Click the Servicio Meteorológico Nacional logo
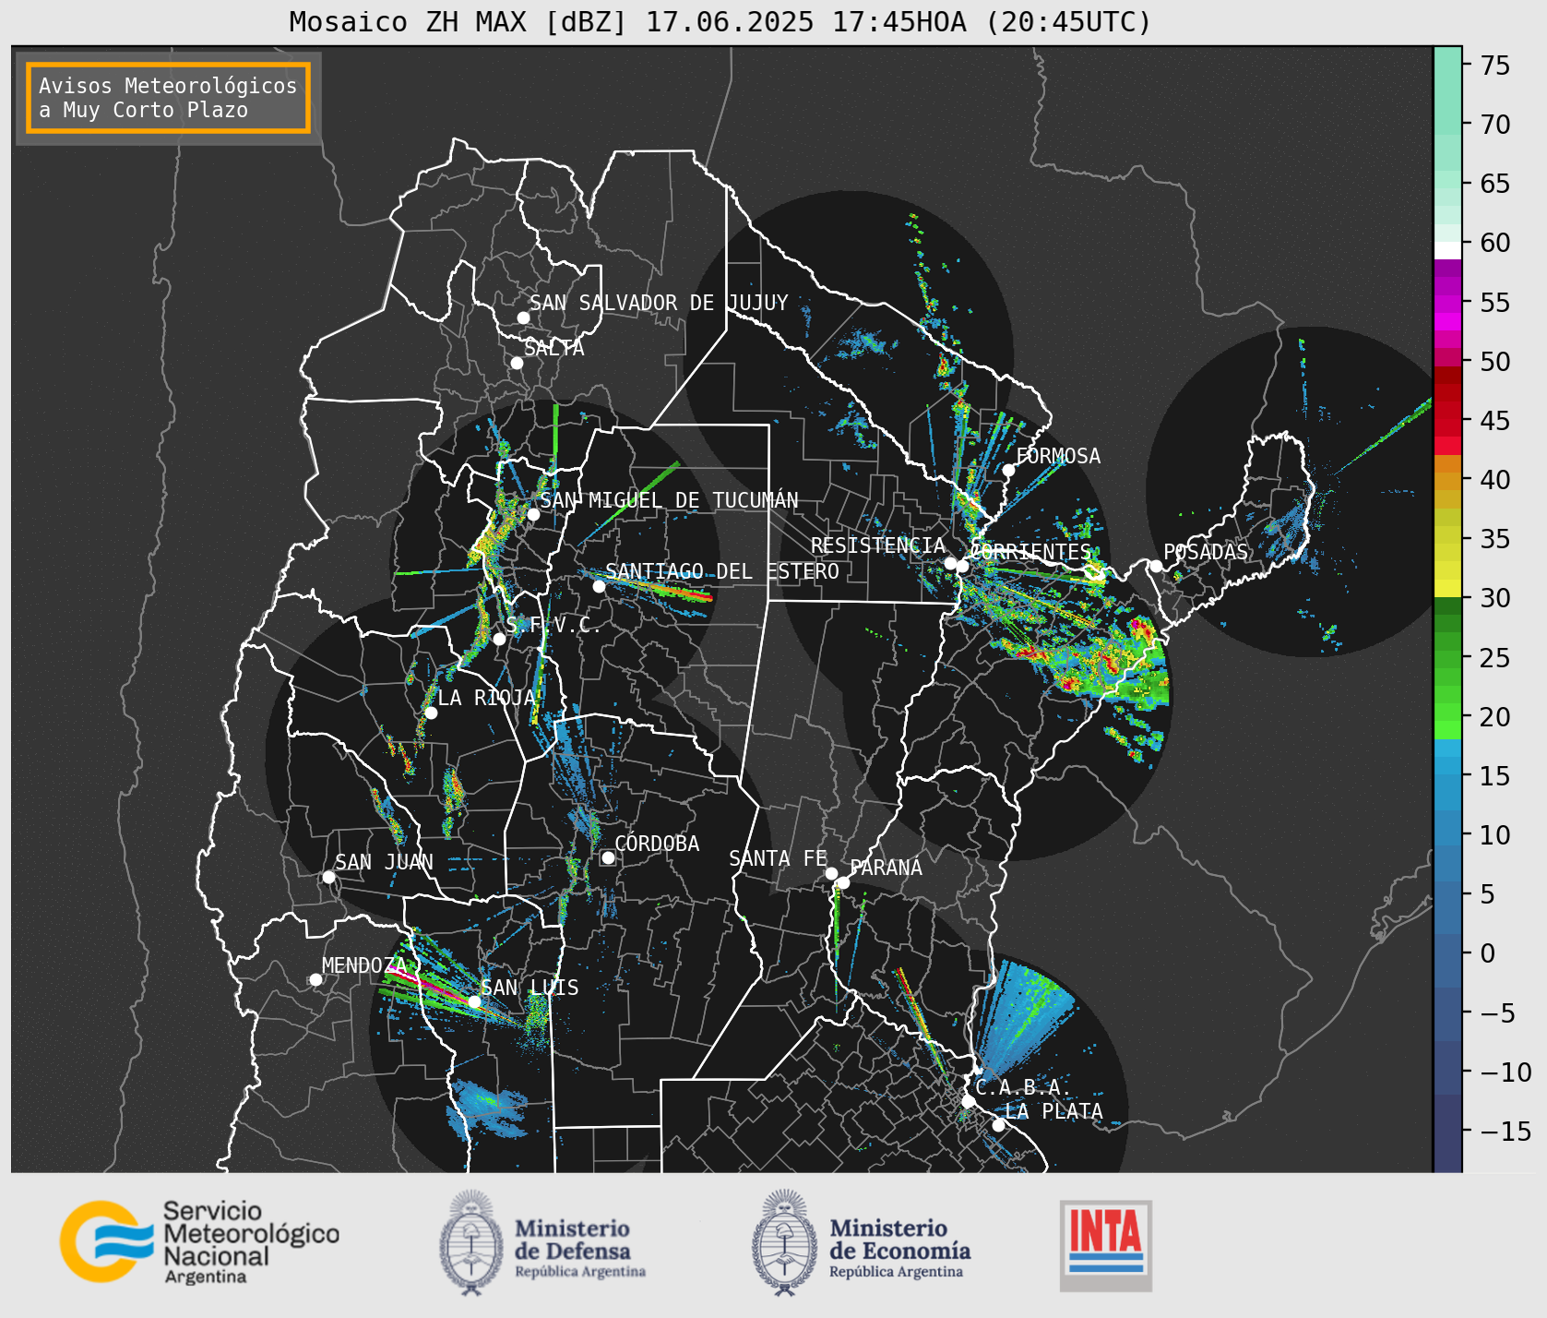 tap(199, 1241)
